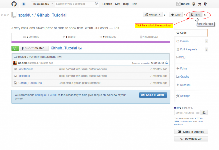Screen dimensions: 219x150
Task: Open the .gitattributes file
Action: pos(26,69)
